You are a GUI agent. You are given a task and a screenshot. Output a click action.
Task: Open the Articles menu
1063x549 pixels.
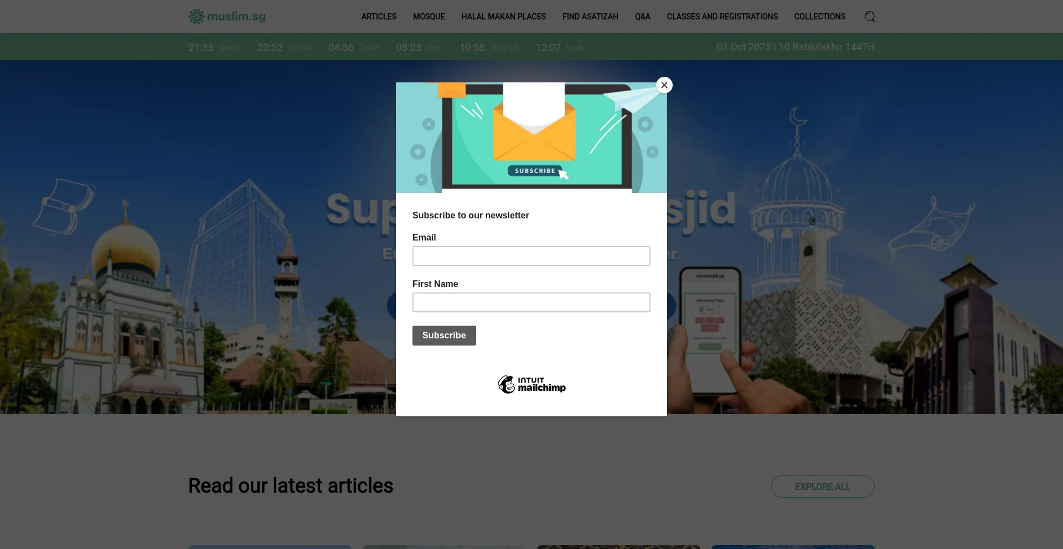(379, 17)
